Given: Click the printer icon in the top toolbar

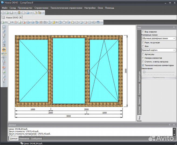Looking at the screenshot, I should (x=11, y=13).
